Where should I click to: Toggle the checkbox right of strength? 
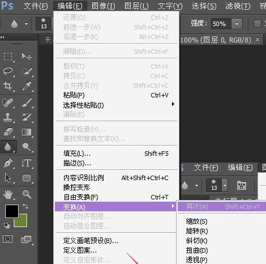258,24
